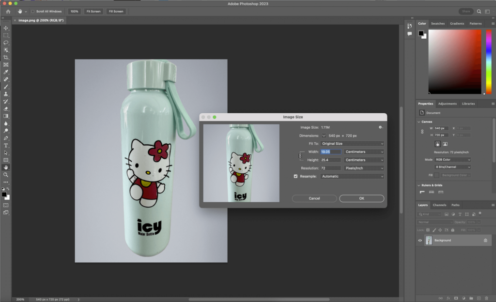Toggle Scroll All Windows checkbox
The image size is (496, 302).
pyautogui.click(x=32, y=11)
